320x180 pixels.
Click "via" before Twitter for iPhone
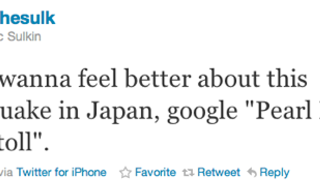click(7, 172)
